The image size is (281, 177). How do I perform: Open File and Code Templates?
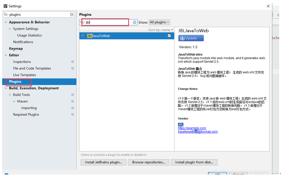pos(32,69)
